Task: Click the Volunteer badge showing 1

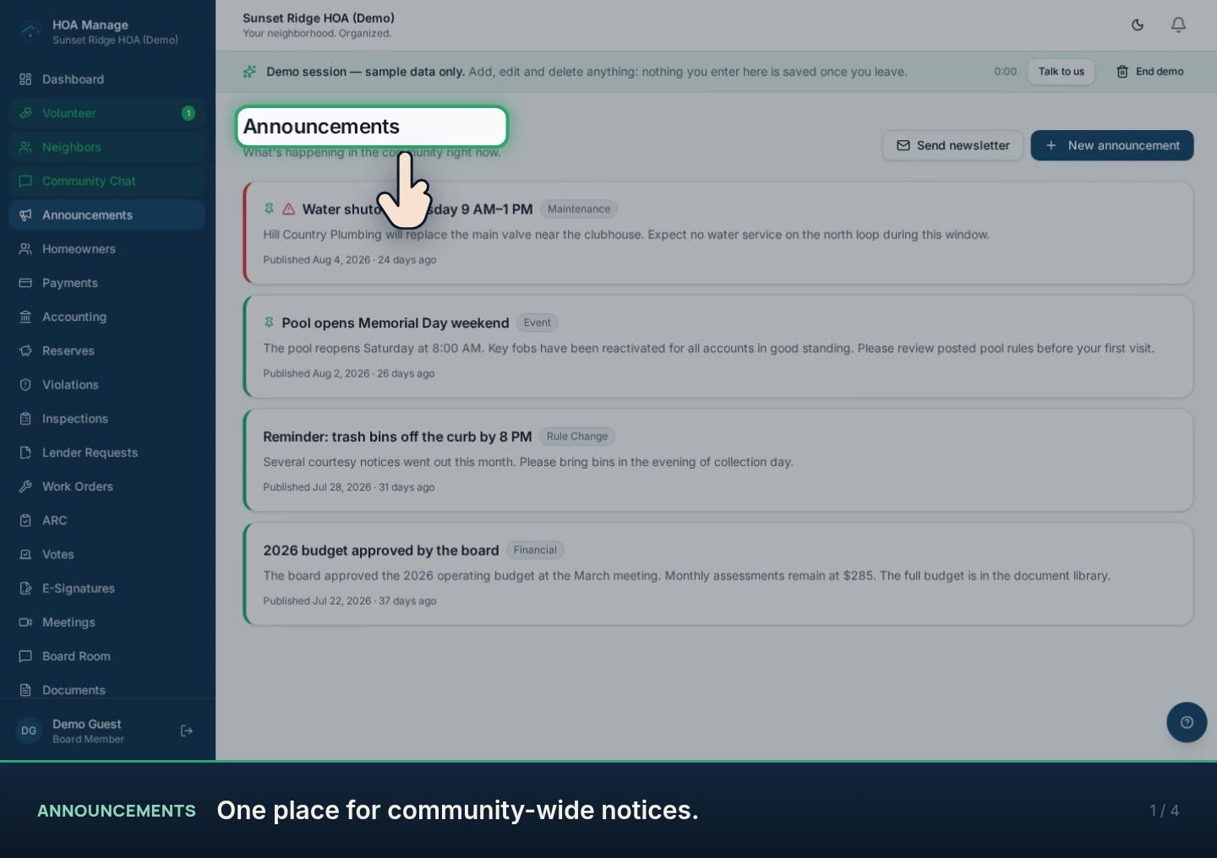Action: 188,113
